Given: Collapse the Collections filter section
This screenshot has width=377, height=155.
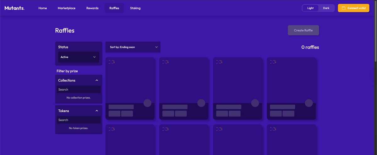Looking at the screenshot, I should pos(97,80).
